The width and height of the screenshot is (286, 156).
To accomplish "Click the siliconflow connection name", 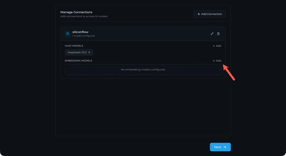I will point(80,32).
